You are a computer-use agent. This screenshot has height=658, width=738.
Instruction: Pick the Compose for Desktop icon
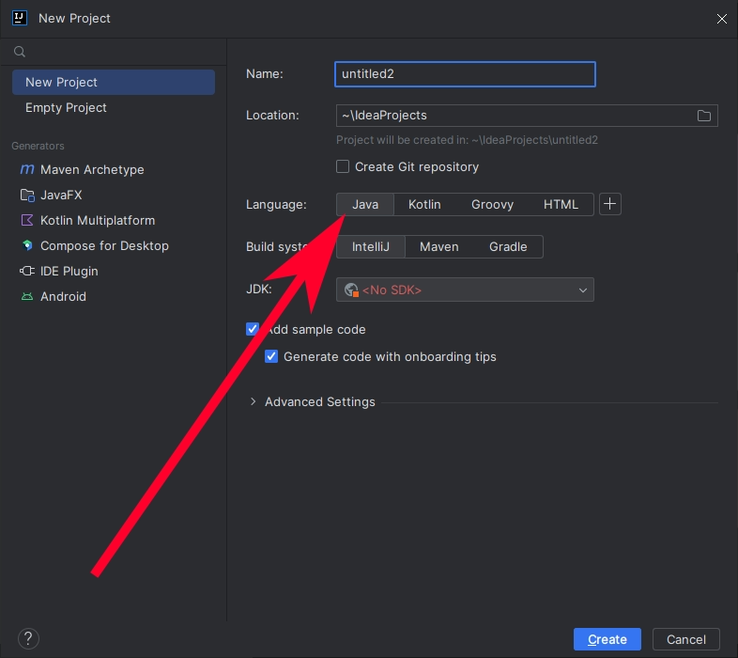[26, 246]
